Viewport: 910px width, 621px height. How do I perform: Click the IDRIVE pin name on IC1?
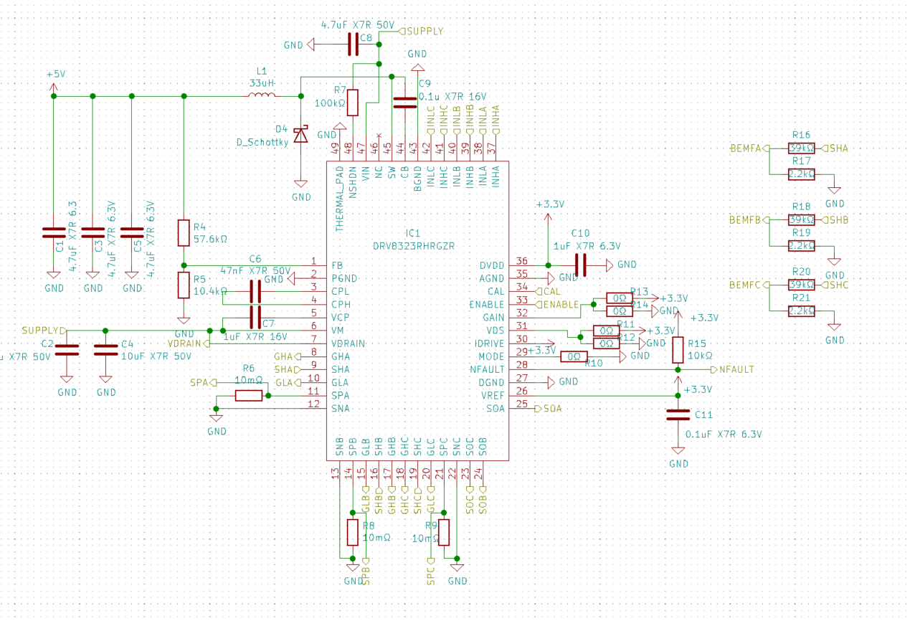489,343
